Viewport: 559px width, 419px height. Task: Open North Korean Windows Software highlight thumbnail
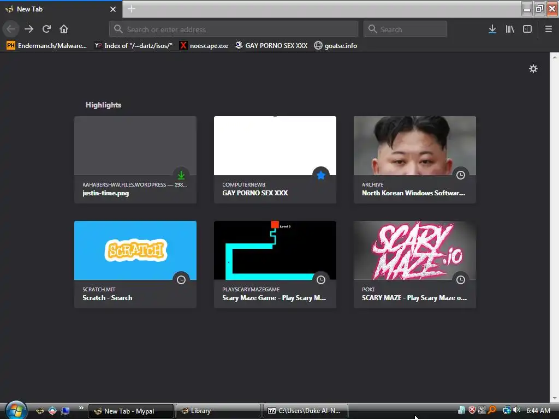[x=415, y=145]
